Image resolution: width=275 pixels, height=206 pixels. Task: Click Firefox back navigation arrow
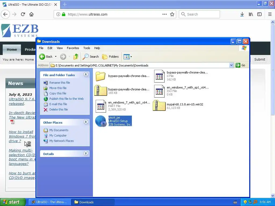(5, 14)
